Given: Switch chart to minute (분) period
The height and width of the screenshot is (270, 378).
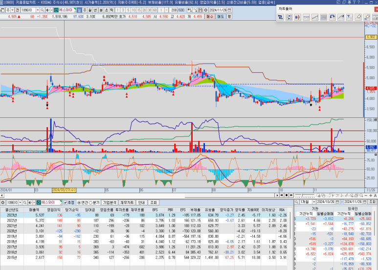Looking at the screenshot, I should click(101, 10).
